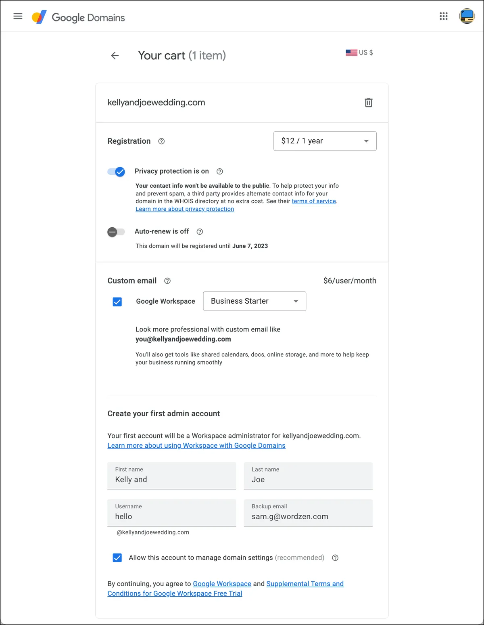
Task: Show help for Auto-renew
Action: tap(200, 232)
